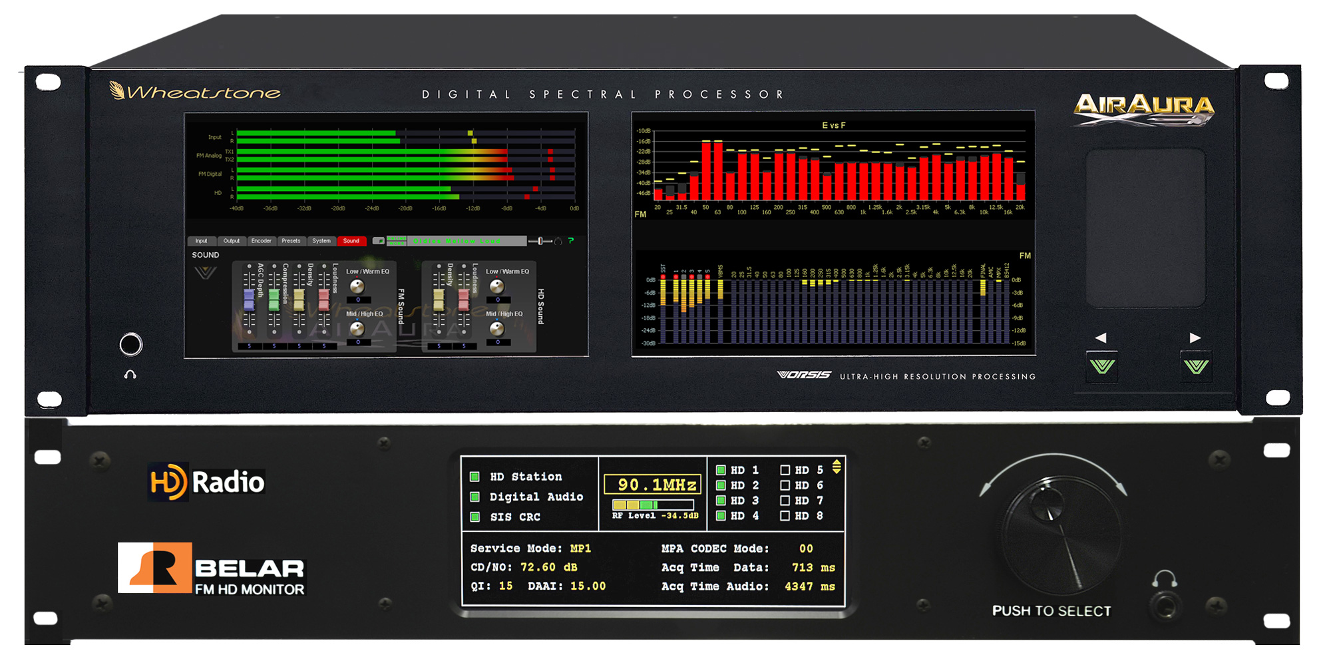Viewport: 1331px width, 659px height.
Task: Check the HD 3 box
Action: coord(721,501)
